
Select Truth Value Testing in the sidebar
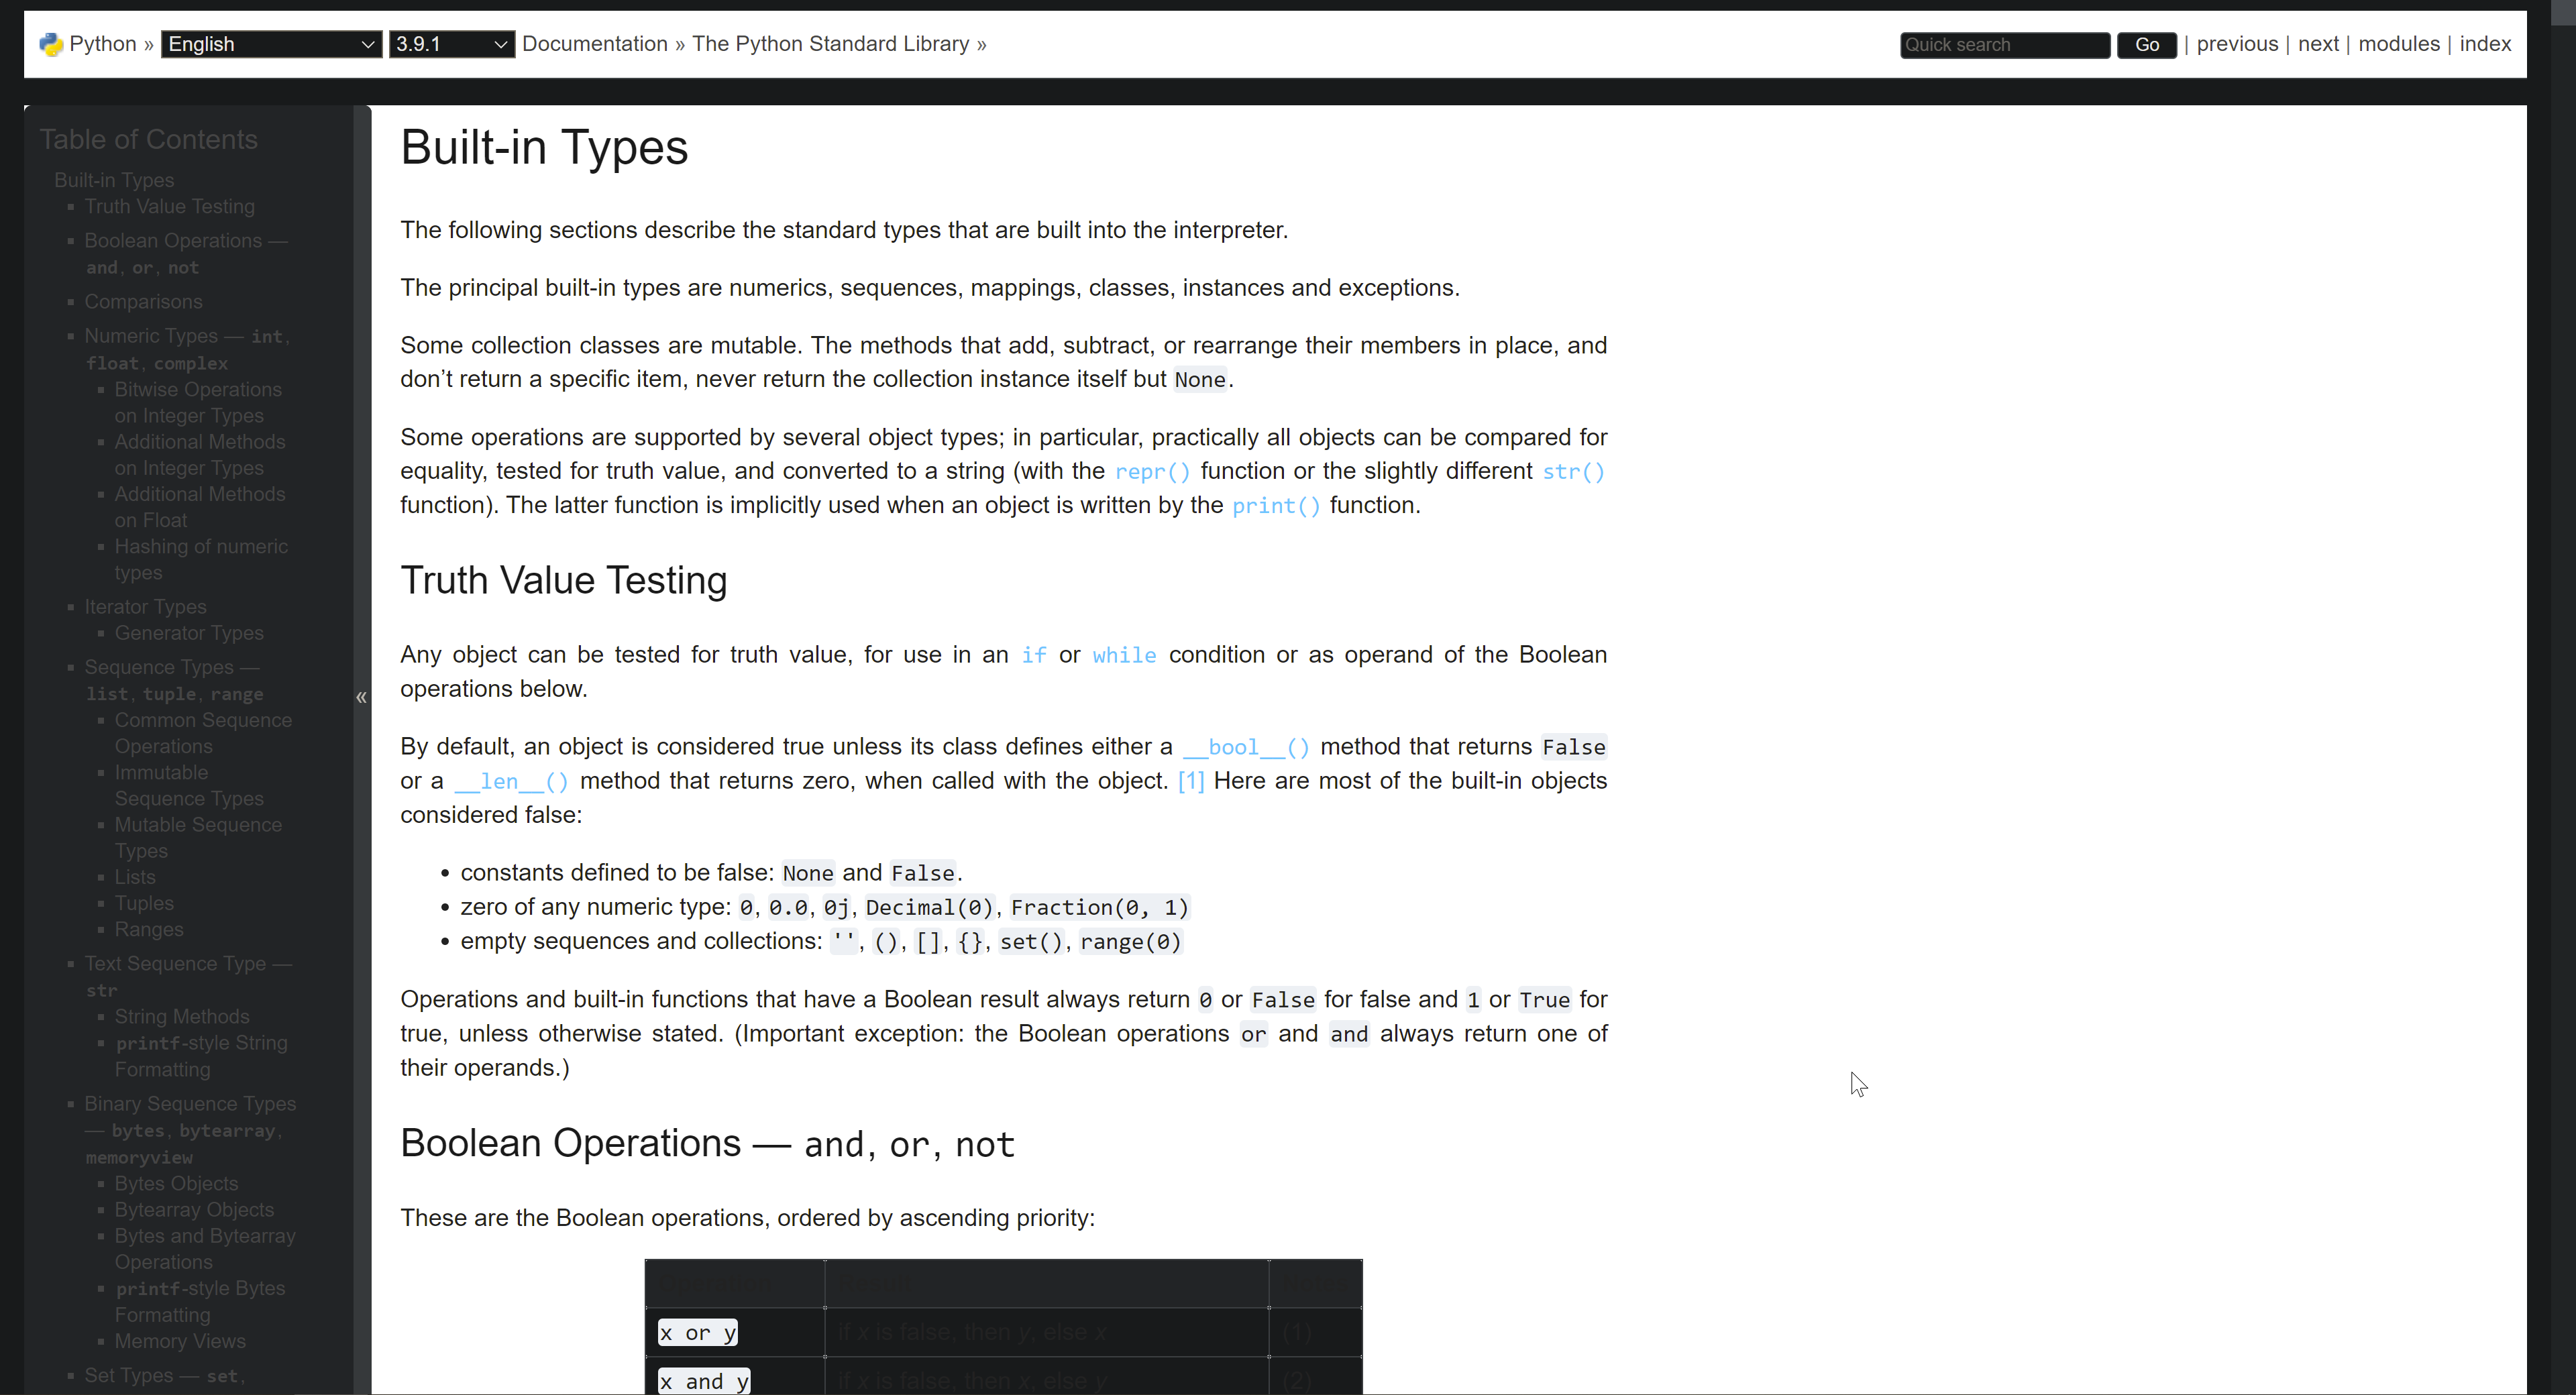169,206
